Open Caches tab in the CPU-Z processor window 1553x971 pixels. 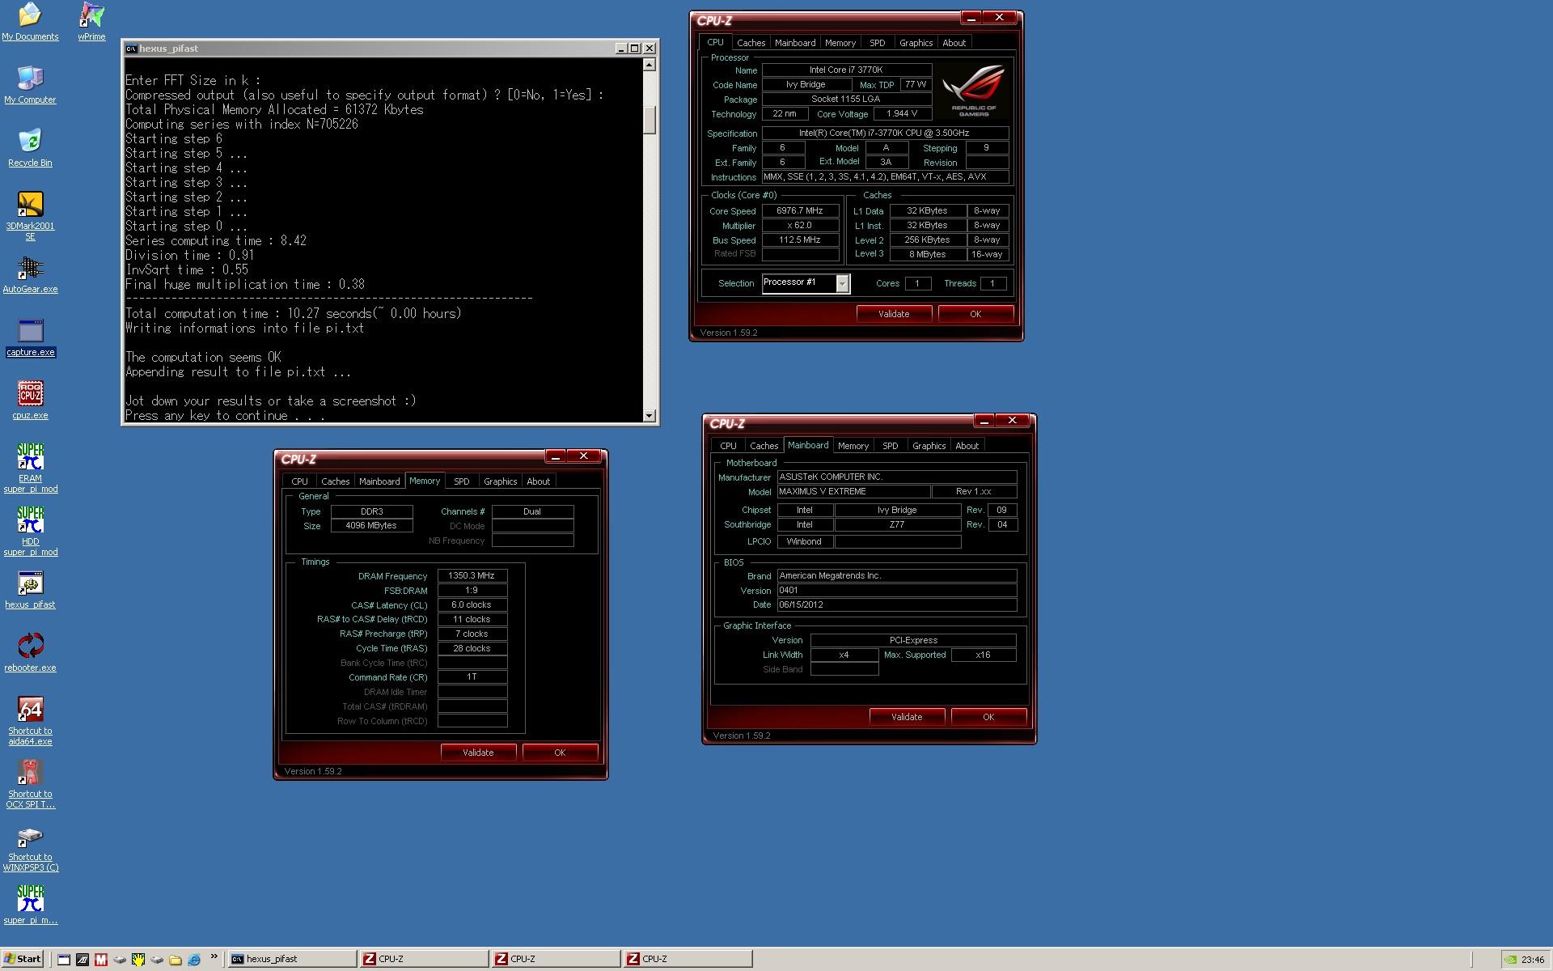click(751, 43)
